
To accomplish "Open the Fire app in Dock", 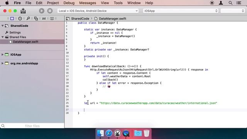I will [x=117, y=133].
